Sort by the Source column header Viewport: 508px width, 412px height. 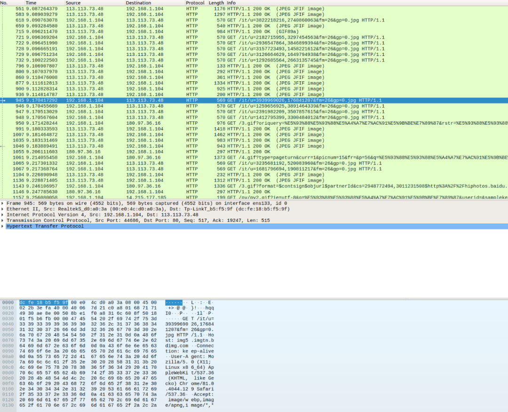click(x=95, y=3)
